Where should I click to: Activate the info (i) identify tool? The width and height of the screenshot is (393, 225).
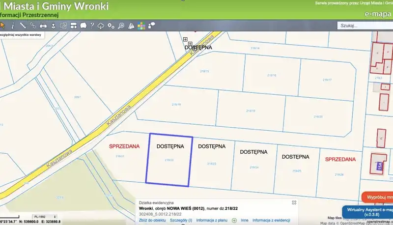click(13, 26)
